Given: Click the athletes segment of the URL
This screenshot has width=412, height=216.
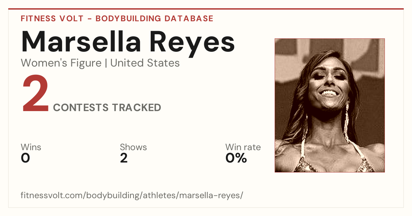Looking at the screenshot, I should (x=159, y=195).
